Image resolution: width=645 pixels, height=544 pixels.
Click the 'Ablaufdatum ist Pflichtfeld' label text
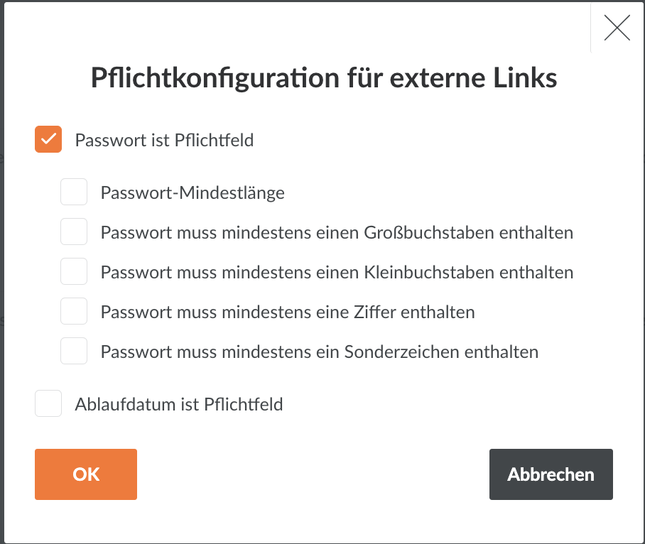pyautogui.click(x=179, y=405)
